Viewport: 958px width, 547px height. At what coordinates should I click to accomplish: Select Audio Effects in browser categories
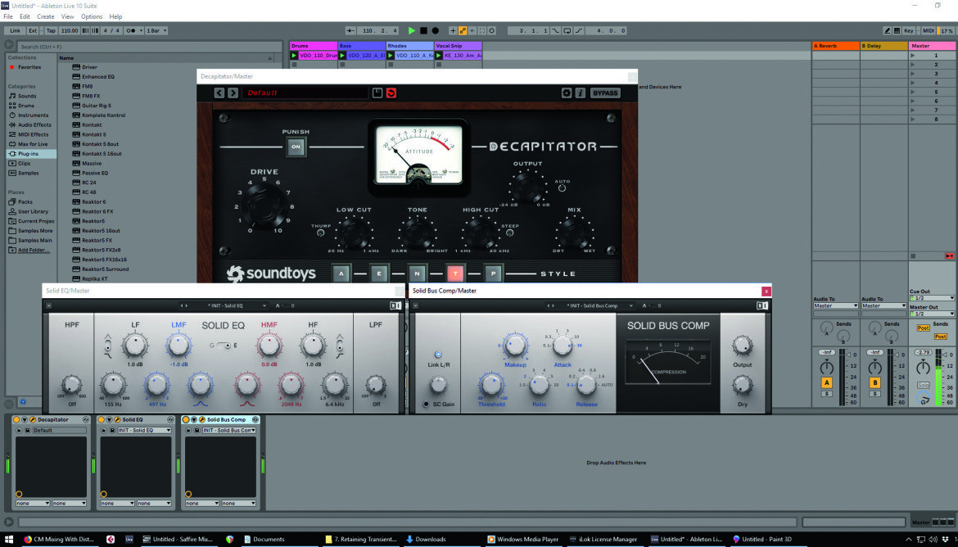point(34,124)
